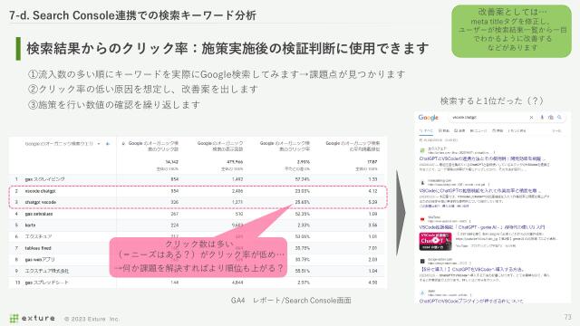Click the magnifier search icon
The image size is (580, 326).
click(x=560, y=117)
